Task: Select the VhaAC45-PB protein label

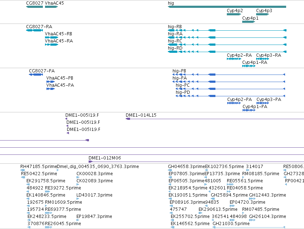Action: coord(60,78)
